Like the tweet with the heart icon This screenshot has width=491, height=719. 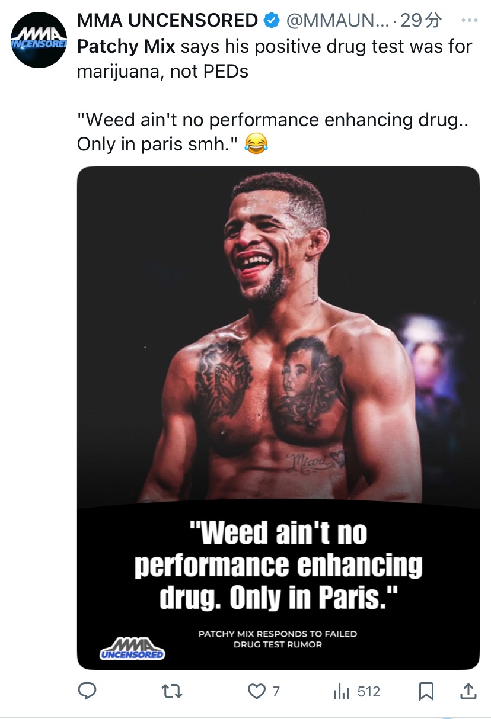tap(256, 691)
